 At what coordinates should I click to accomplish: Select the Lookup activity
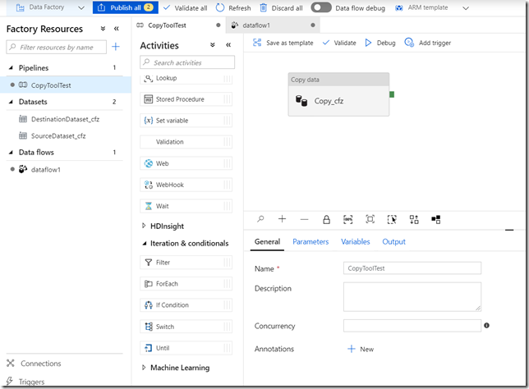[x=186, y=78]
